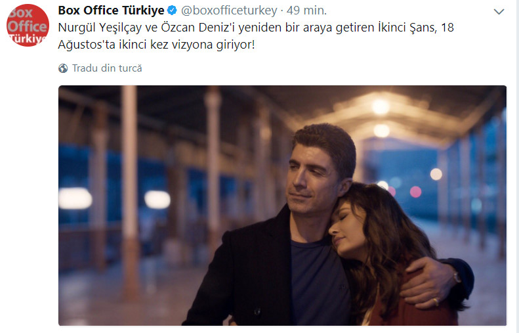The width and height of the screenshot is (519, 333).
Task: Expand the tweet options chevron
Action: pos(499,12)
